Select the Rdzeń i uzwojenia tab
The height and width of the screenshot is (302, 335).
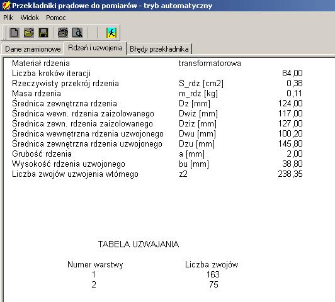pyautogui.click(x=95, y=48)
